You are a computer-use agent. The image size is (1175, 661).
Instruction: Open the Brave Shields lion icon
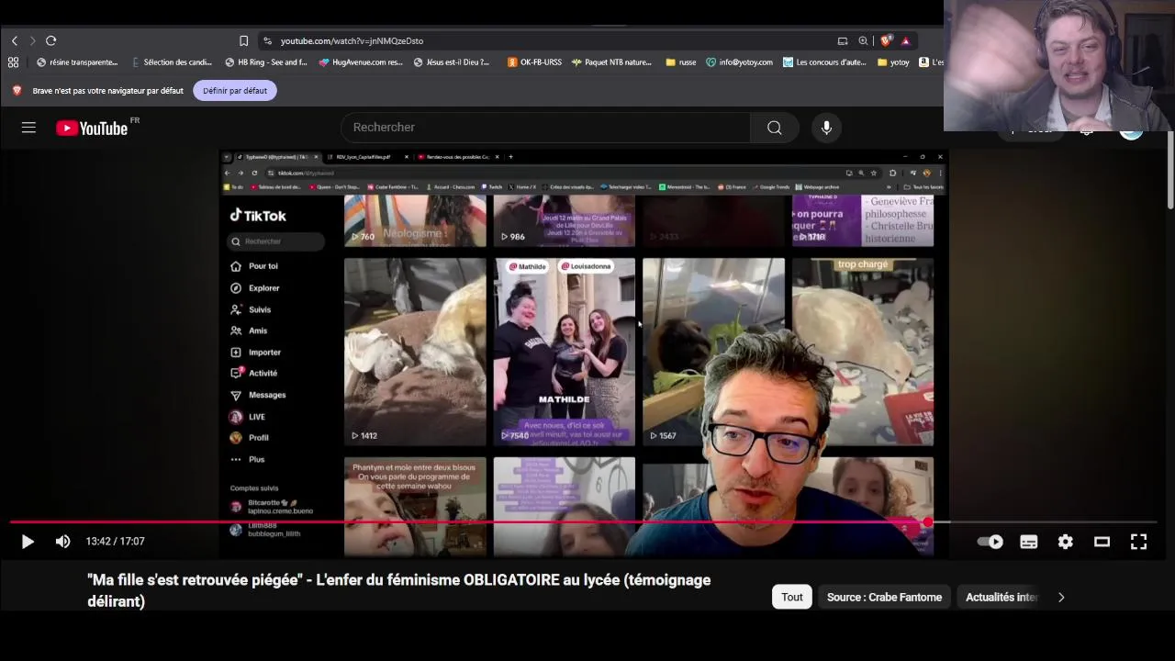[885, 40]
